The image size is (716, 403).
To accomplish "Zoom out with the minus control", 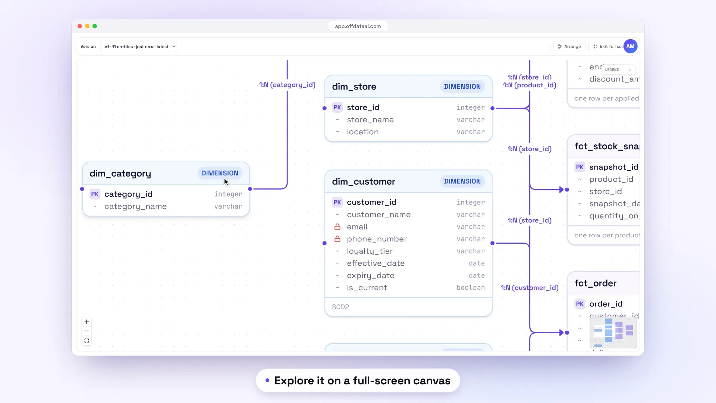I will point(87,331).
